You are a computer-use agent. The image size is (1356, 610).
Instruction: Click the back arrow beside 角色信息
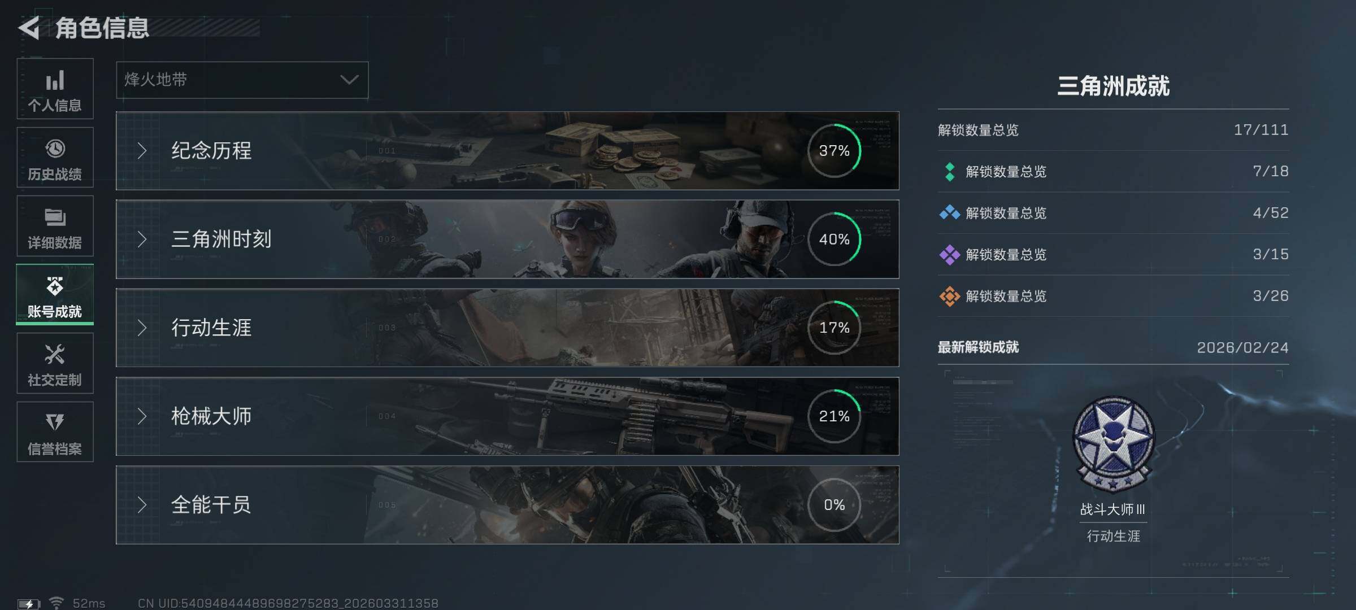coord(29,27)
